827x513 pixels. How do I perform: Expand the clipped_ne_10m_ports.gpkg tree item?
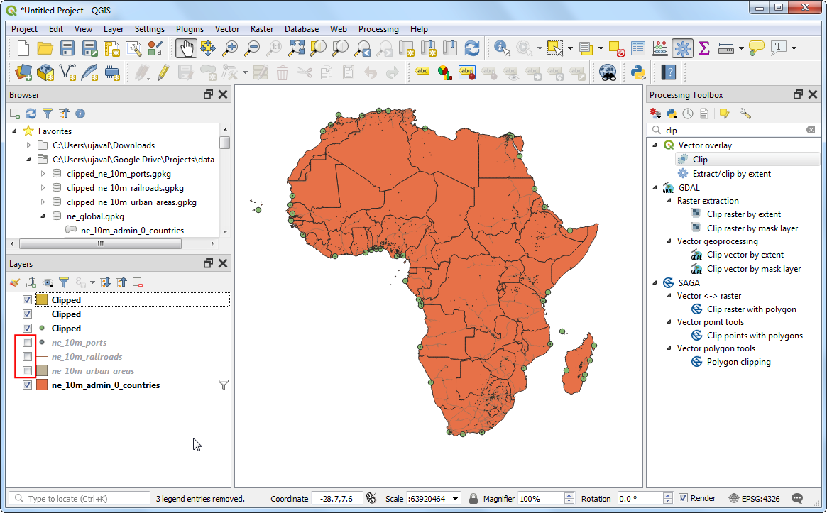tap(43, 174)
